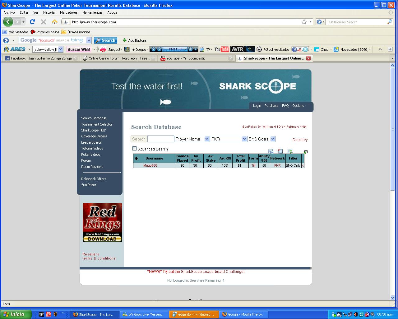Click the pop-out window icon beside the table

coord(306,152)
